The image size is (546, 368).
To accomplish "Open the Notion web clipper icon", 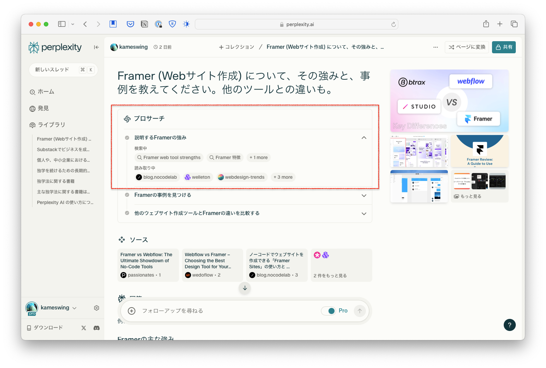I will coord(144,24).
